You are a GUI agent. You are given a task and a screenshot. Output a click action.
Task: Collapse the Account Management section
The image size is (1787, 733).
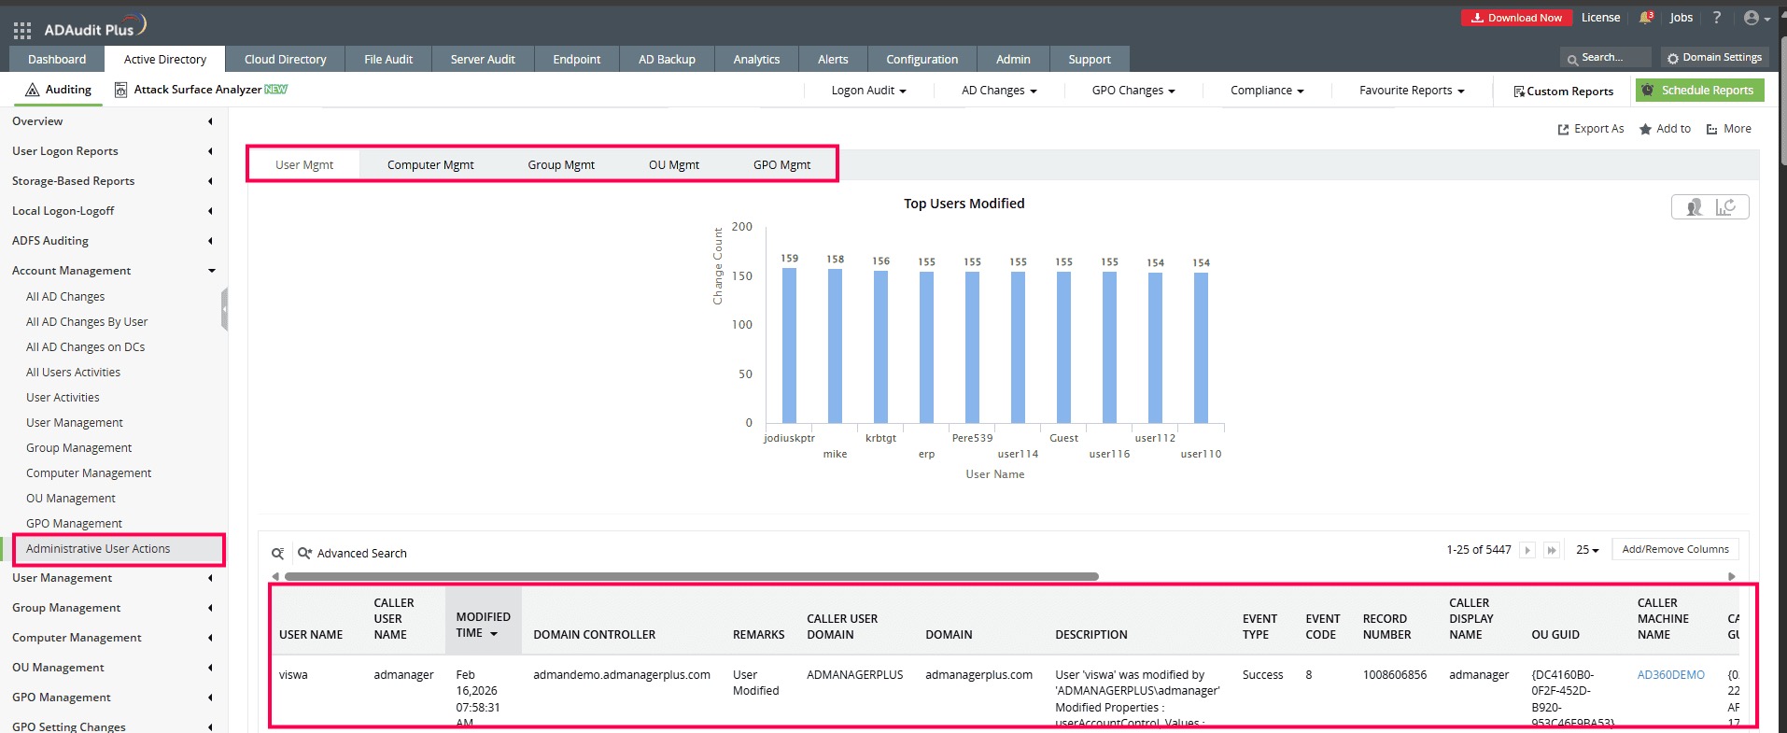pos(211,271)
